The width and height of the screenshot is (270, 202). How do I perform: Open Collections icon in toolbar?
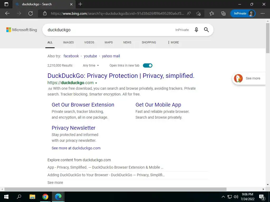pos(223,13)
